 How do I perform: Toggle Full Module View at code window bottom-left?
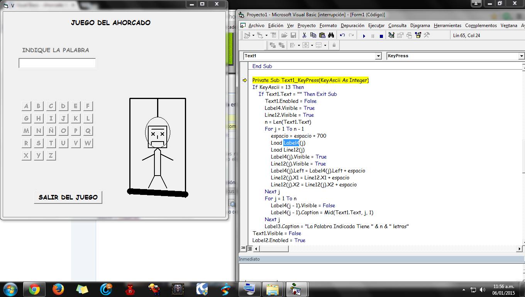(x=249, y=248)
